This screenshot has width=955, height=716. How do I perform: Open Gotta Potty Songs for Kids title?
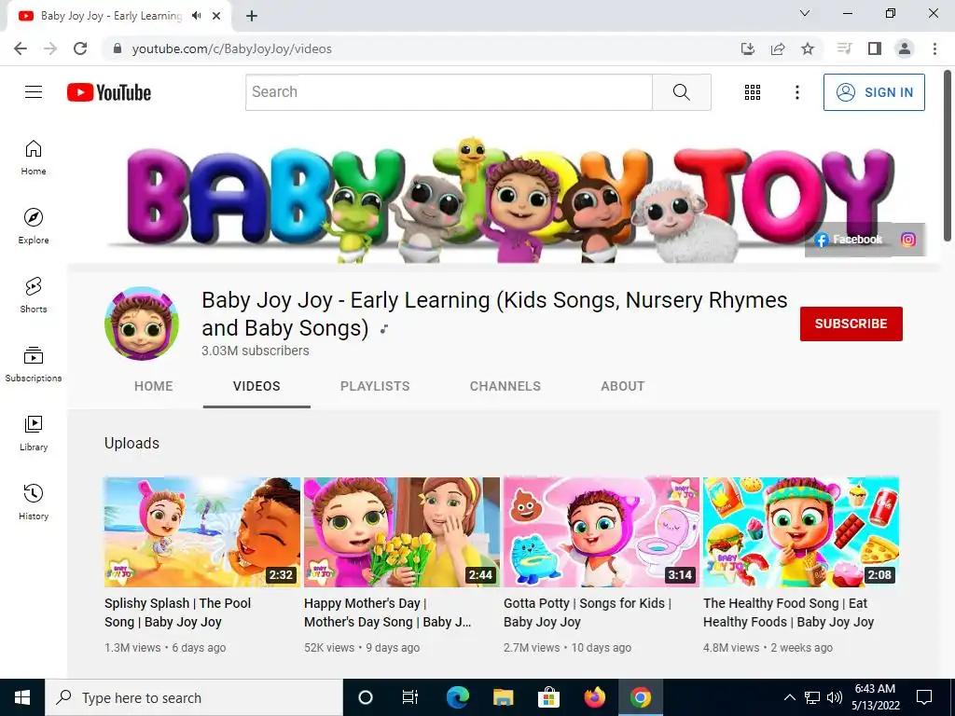[588, 613]
